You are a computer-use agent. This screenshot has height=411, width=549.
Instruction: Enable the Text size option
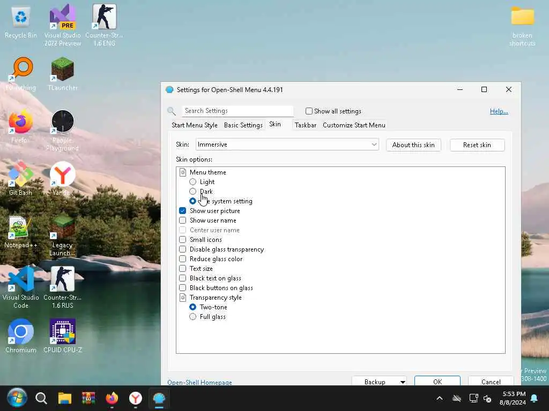[x=182, y=269]
